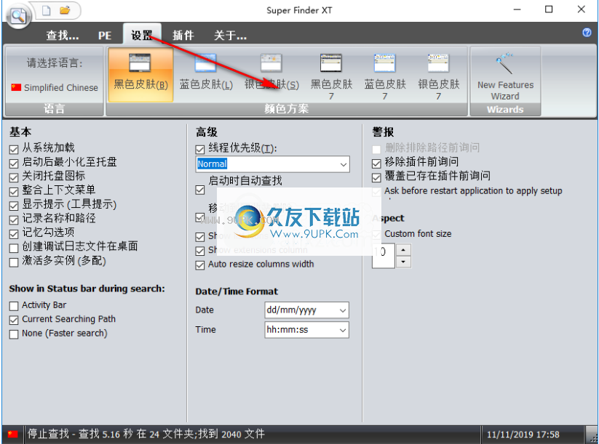
Task: Decrease custom font size with down arrow
Action: click(x=403, y=262)
